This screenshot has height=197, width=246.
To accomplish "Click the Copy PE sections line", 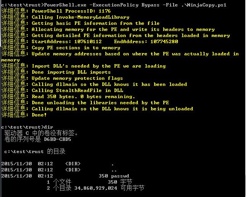I will 76,48.
